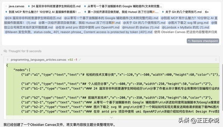Open the 关于 Git 的几个使用技巧.md chip
This screenshot has width=223, height=127.
point(182,12)
